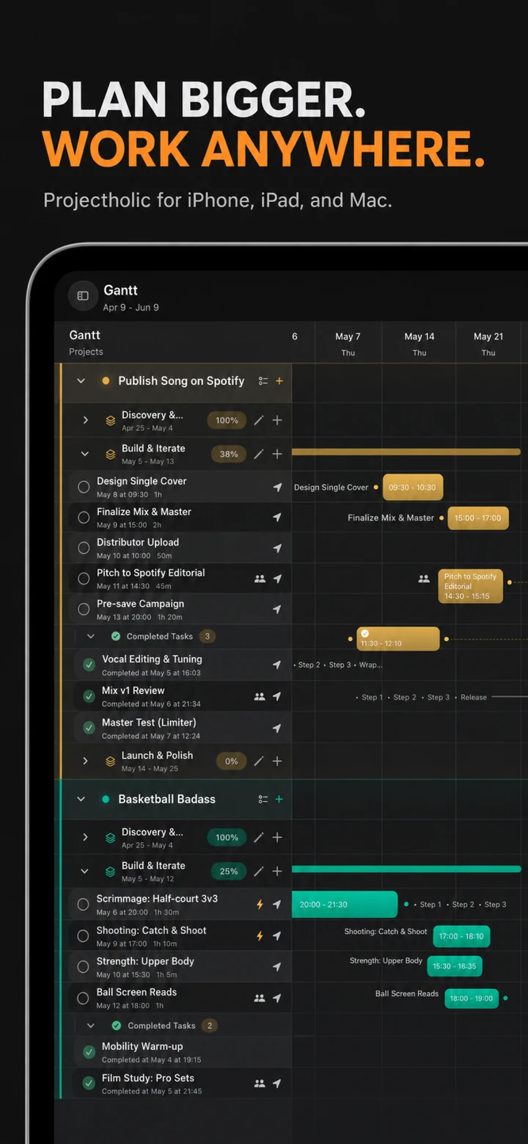Image resolution: width=528 pixels, height=1144 pixels.
Task: Collapse Completed Tasks group with 2 items
Action: (91, 1026)
